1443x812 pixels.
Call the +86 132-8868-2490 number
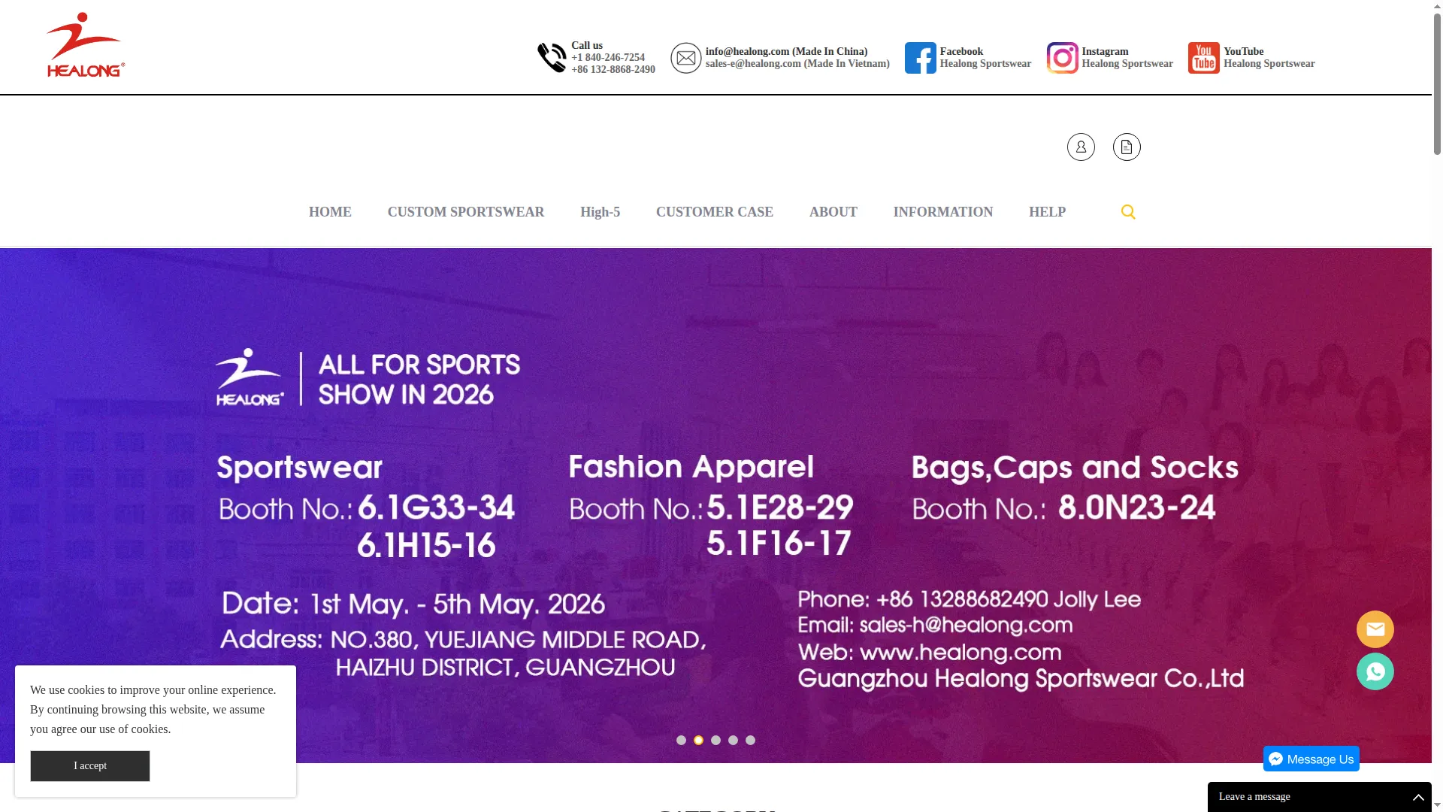(x=613, y=70)
